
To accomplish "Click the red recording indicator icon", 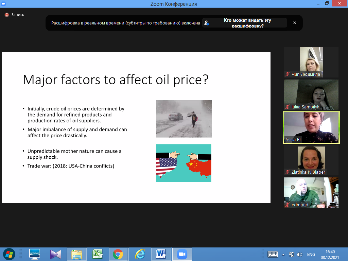I will pos(7,15).
